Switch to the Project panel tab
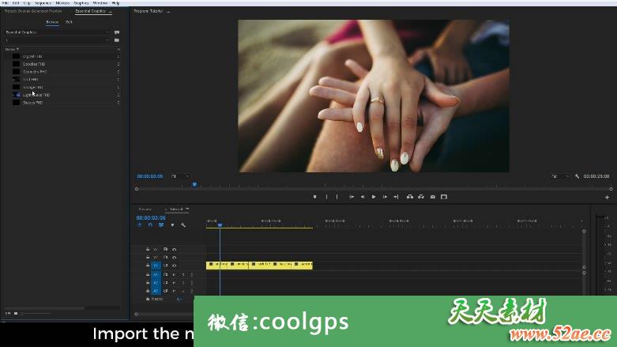The width and height of the screenshot is (617, 347). click(x=33, y=11)
